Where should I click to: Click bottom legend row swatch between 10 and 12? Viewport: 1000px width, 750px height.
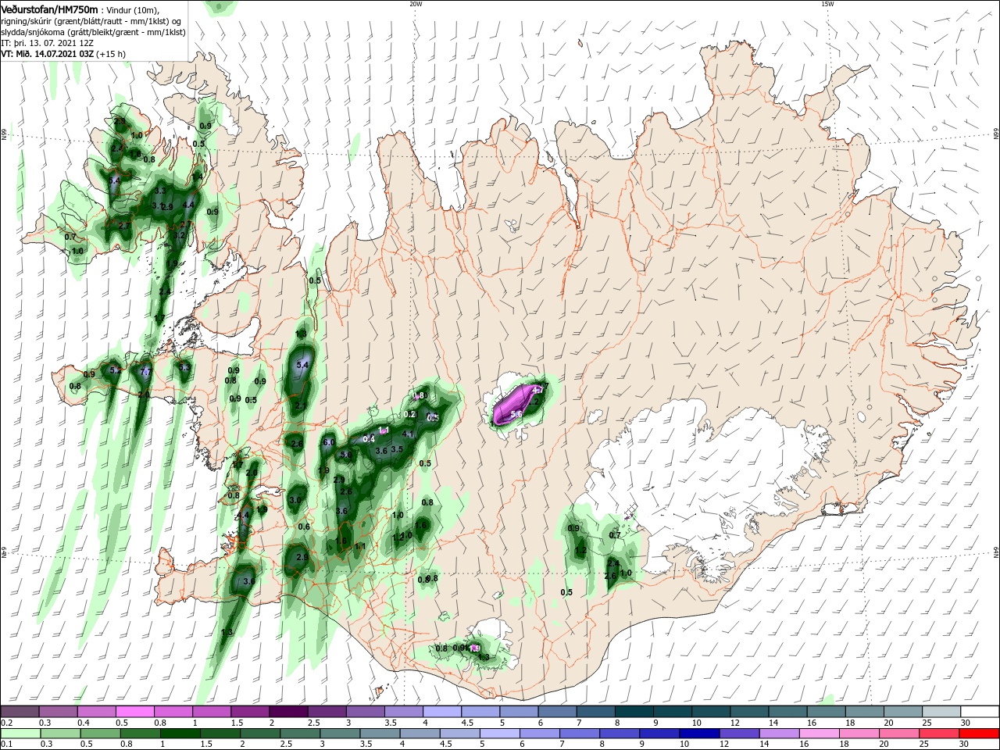coord(700,734)
